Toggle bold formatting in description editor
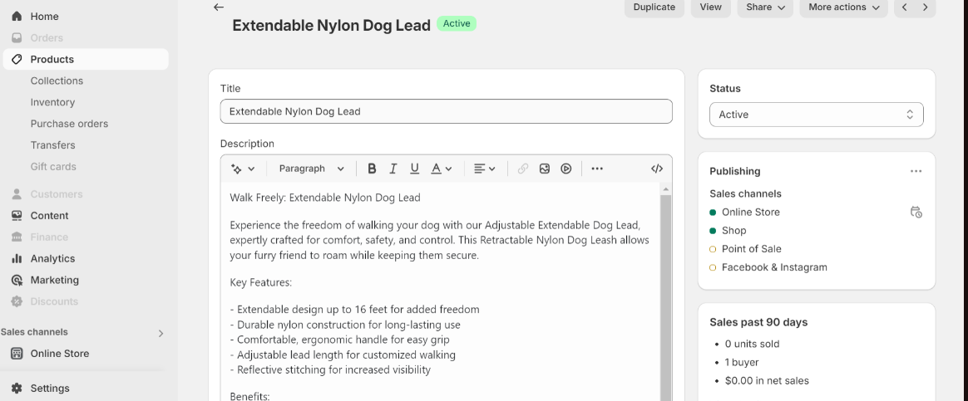This screenshot has height=401, width=968. pyautogui.click(x=372, y=169)
